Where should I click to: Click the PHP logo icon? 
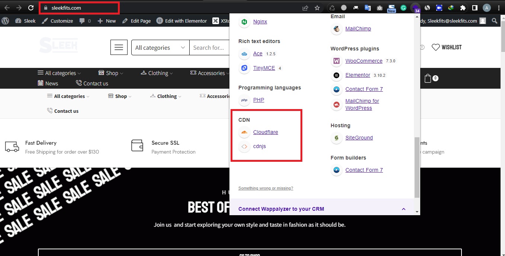[244, 100]
